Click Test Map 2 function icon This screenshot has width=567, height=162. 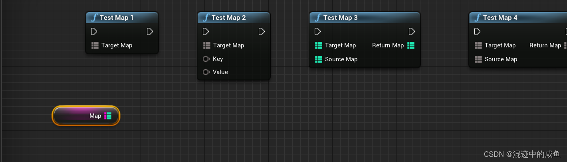[206, 18]
